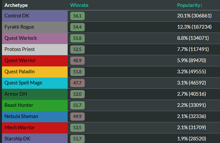Click the Armor DH archetype

tap(16, 94)
